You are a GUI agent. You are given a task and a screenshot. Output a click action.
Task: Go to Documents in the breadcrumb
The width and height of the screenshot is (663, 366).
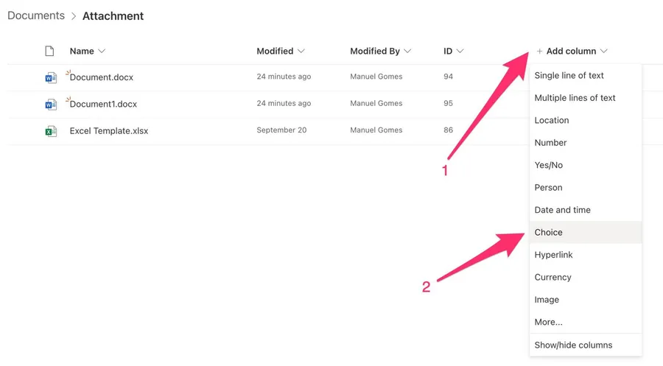(36, 16)
